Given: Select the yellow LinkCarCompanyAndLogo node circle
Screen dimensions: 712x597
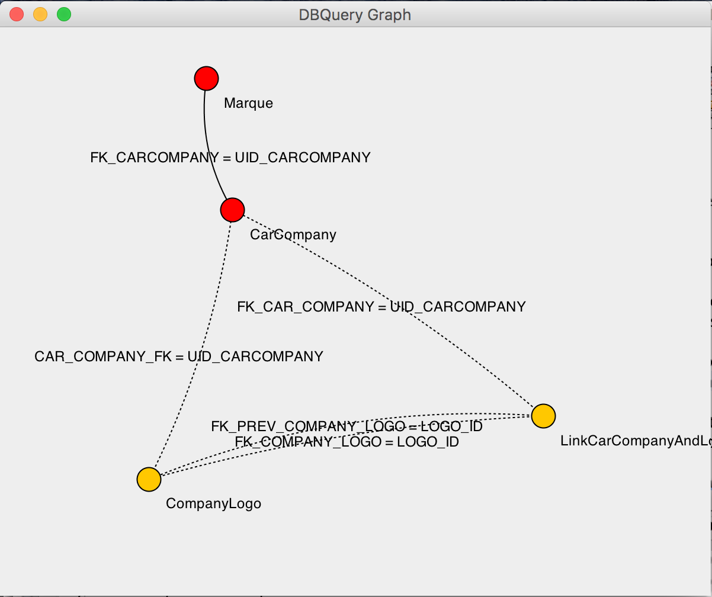Looking at the screenshot, I should click(543, 416).
